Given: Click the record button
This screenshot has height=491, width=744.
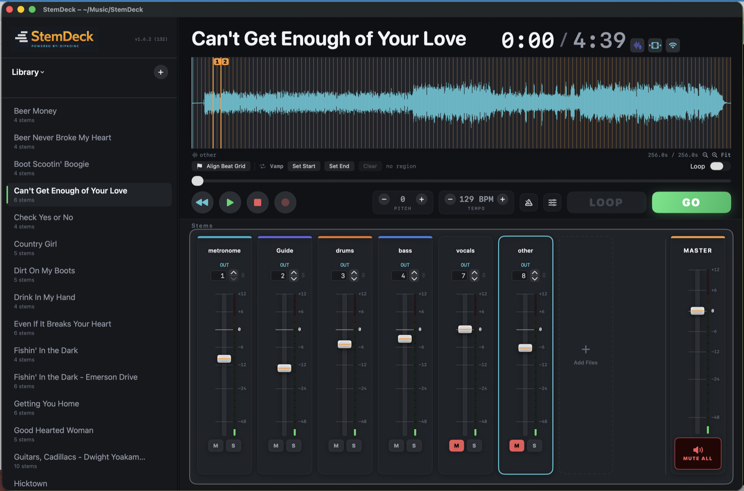Looking at the screenshot, I should point(285,202).
